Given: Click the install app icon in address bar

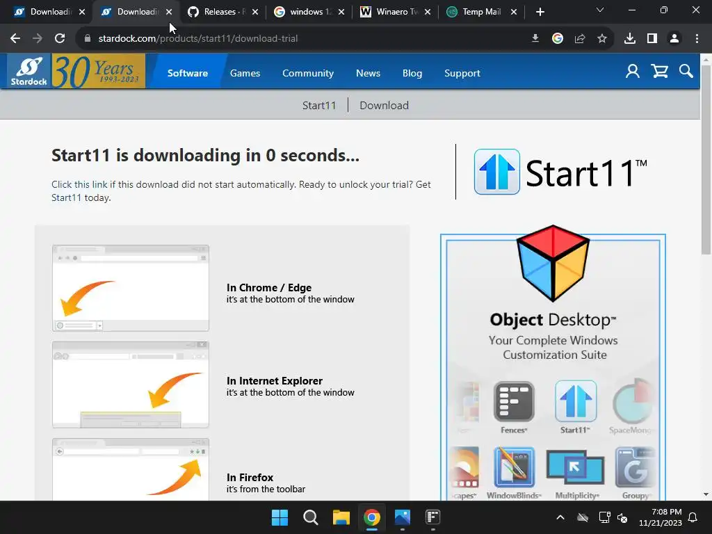Looking at the screenshot, I should click(535, 39).
